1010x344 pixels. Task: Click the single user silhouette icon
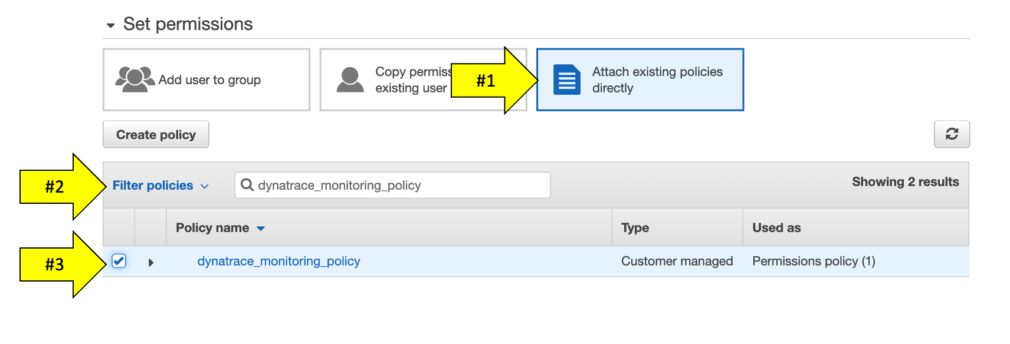coord(350,80)
